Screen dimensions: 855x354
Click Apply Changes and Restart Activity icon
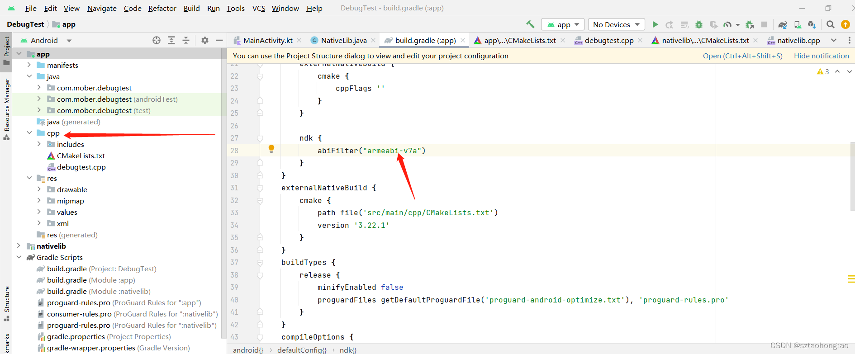[670, 24]
